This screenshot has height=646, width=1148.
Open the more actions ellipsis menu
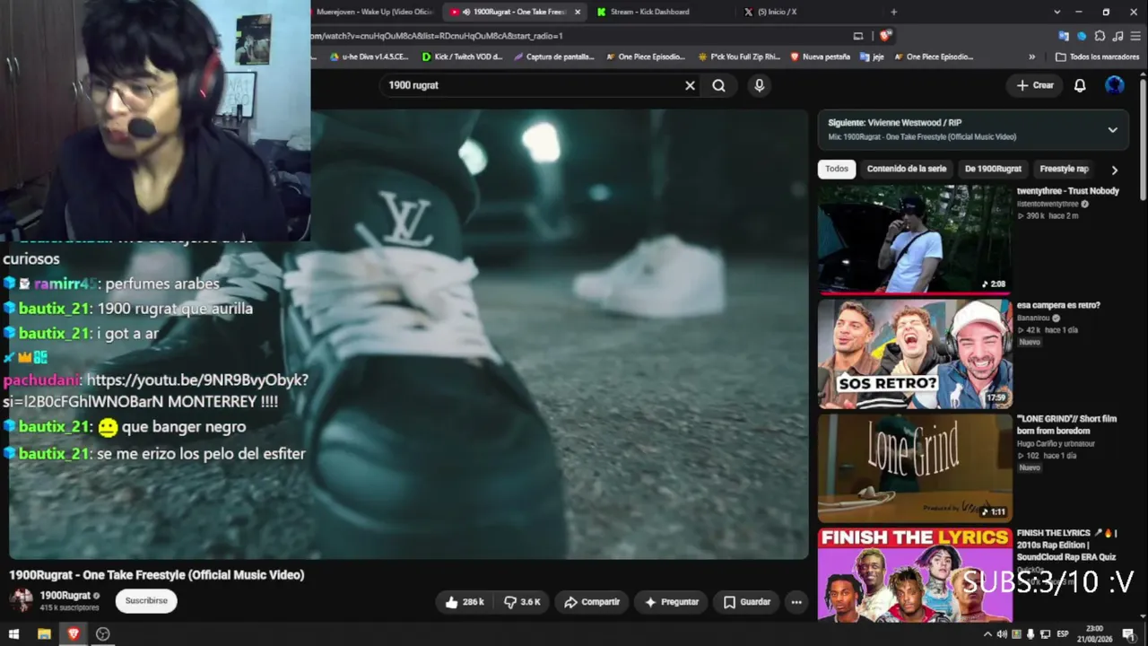(796, 602)
